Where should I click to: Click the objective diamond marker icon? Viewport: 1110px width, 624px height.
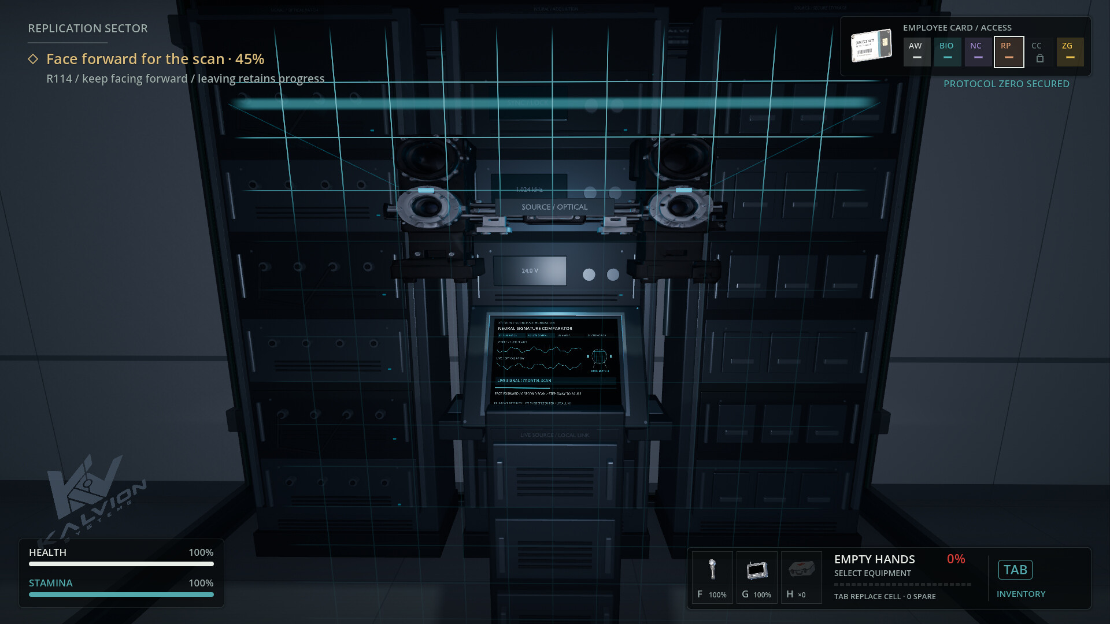pyautogui.click(x=33, y=59)
